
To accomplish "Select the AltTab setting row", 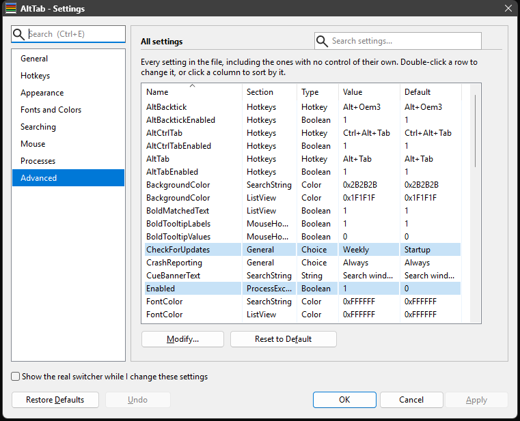I will tap(303, 159).
